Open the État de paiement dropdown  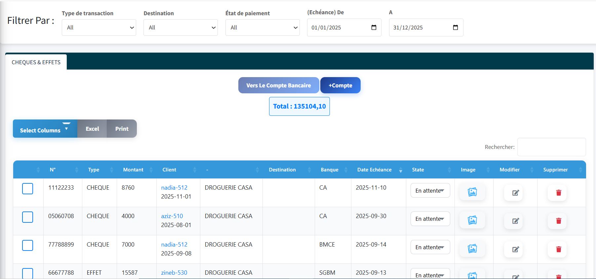[x=262, y=27]
